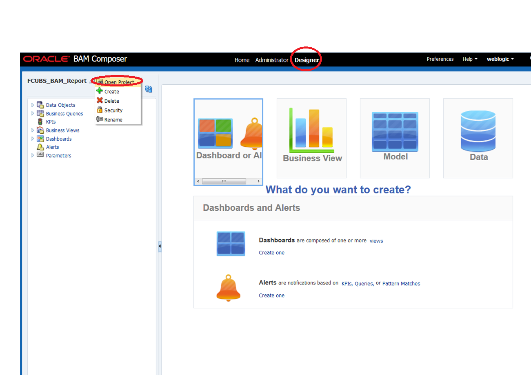The width and height of the screenshot is (531, 375).
Task: Click the Parameters (ab) icon
Action: coord(40,155)
